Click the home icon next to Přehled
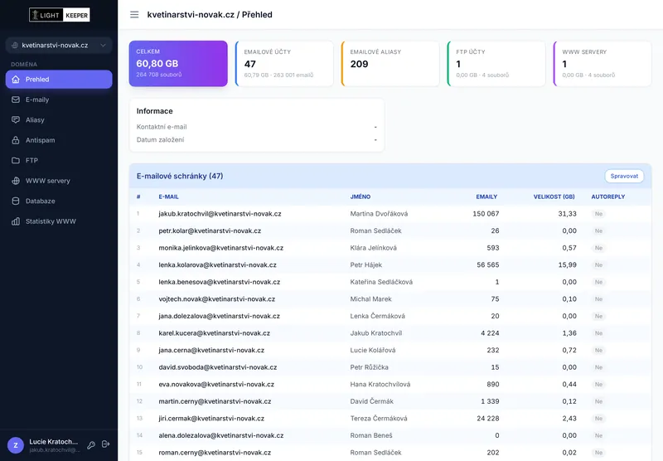The width and height of the screenshot is (663, 461). click(16, 79)
